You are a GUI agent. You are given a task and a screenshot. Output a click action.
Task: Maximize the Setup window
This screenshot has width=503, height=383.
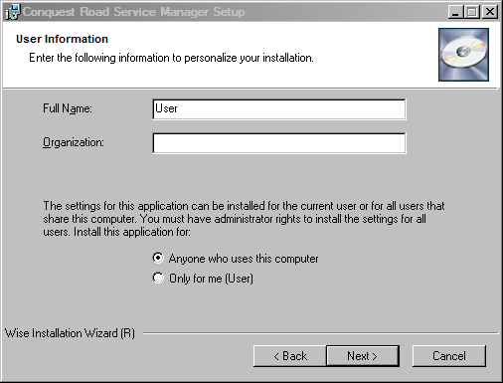coord(472,12)
